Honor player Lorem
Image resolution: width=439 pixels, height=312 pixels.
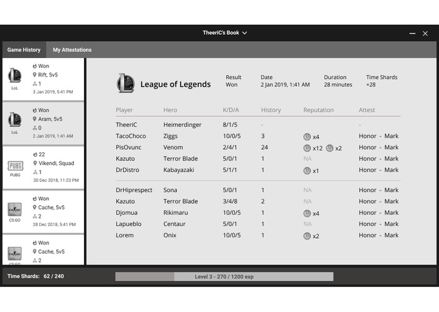coord(368,236)
